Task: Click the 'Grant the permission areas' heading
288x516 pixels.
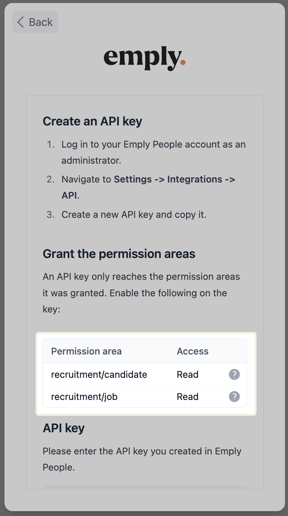Action: tap(119, 254)
